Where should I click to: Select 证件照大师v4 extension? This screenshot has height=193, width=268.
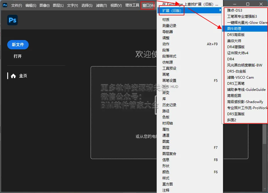coord(245,53)
